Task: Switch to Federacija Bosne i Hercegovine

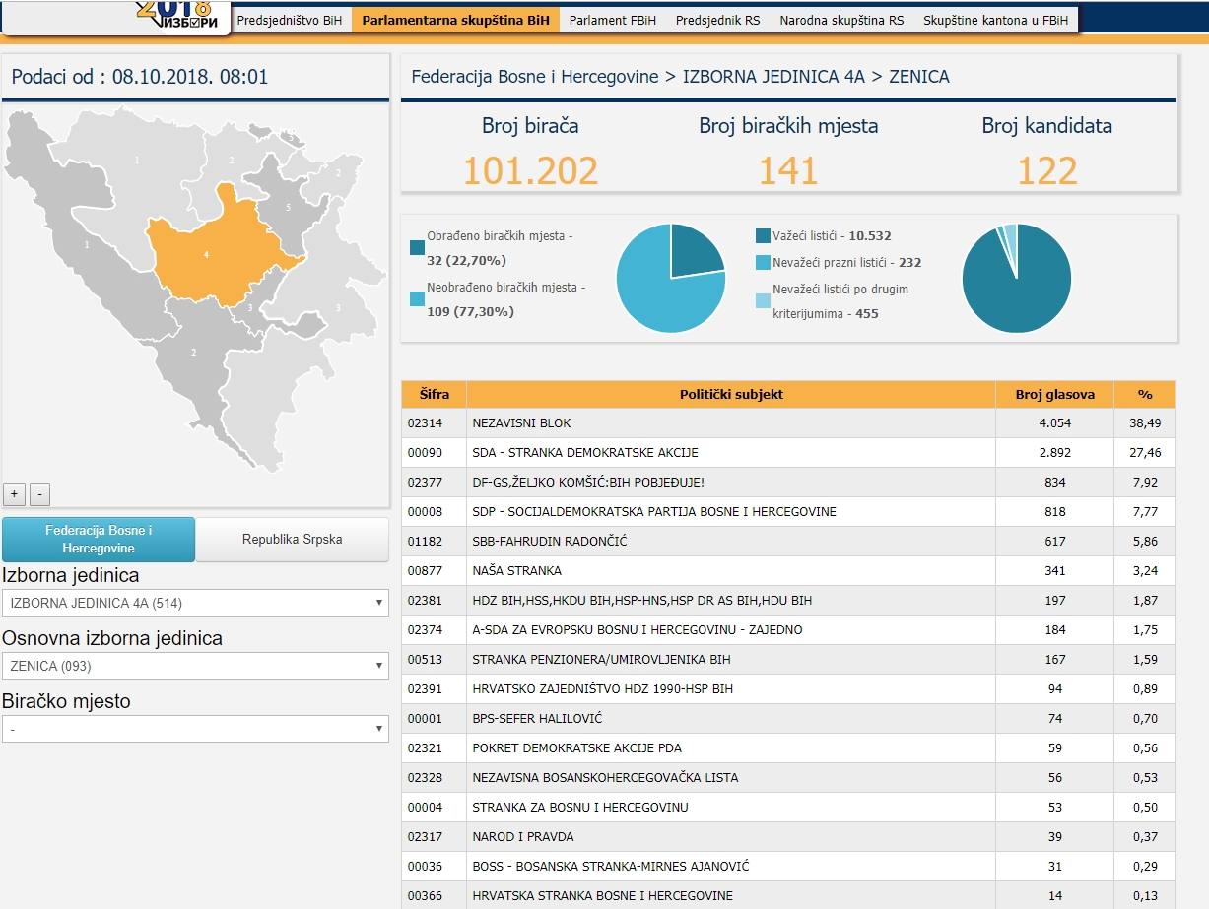Action: [x=99, y=540]
